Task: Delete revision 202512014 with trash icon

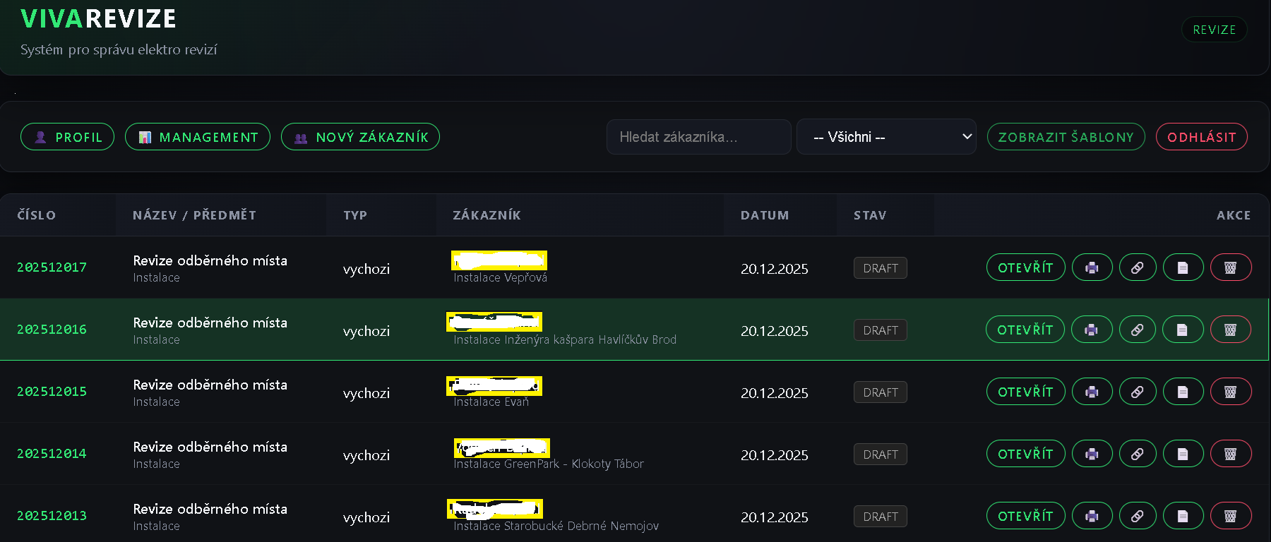Action: coord(1230,454)
